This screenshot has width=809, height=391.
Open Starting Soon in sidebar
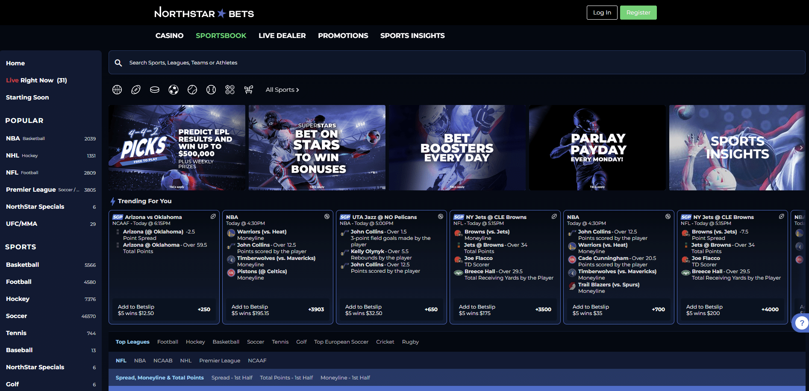pos(27,97)
